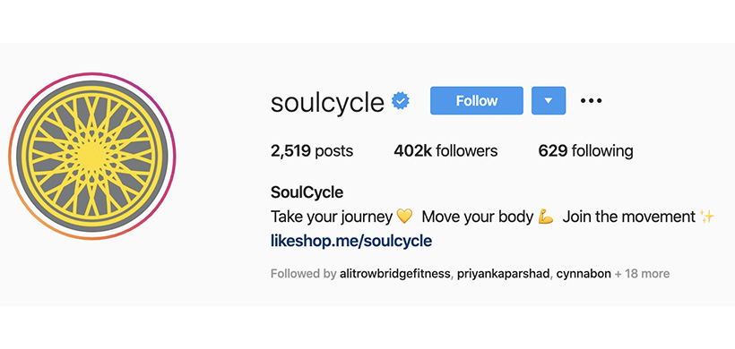Open the 629 following list
This screenshot has width=735, height=349.
pos(585,151)
